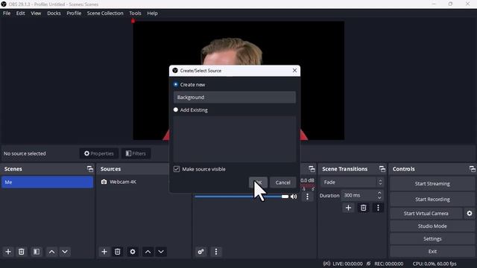This screenshot has height=268, width=477.
Task: Open Properties in the source toolbar
Action: [99, 153]
